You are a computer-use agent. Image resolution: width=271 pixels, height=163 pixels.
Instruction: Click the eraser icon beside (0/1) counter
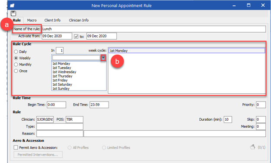tap(252, 147)
